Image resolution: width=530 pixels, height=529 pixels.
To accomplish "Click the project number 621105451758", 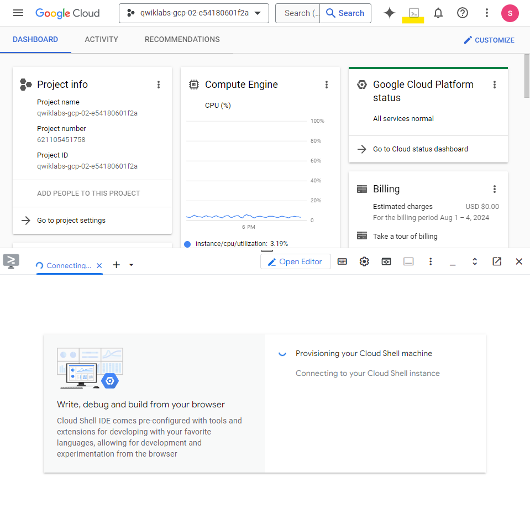I will [x=61, y=140].
